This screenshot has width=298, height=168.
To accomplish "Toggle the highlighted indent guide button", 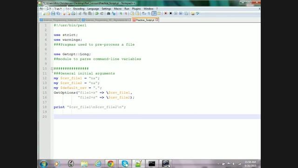I will tap(154, 14).
